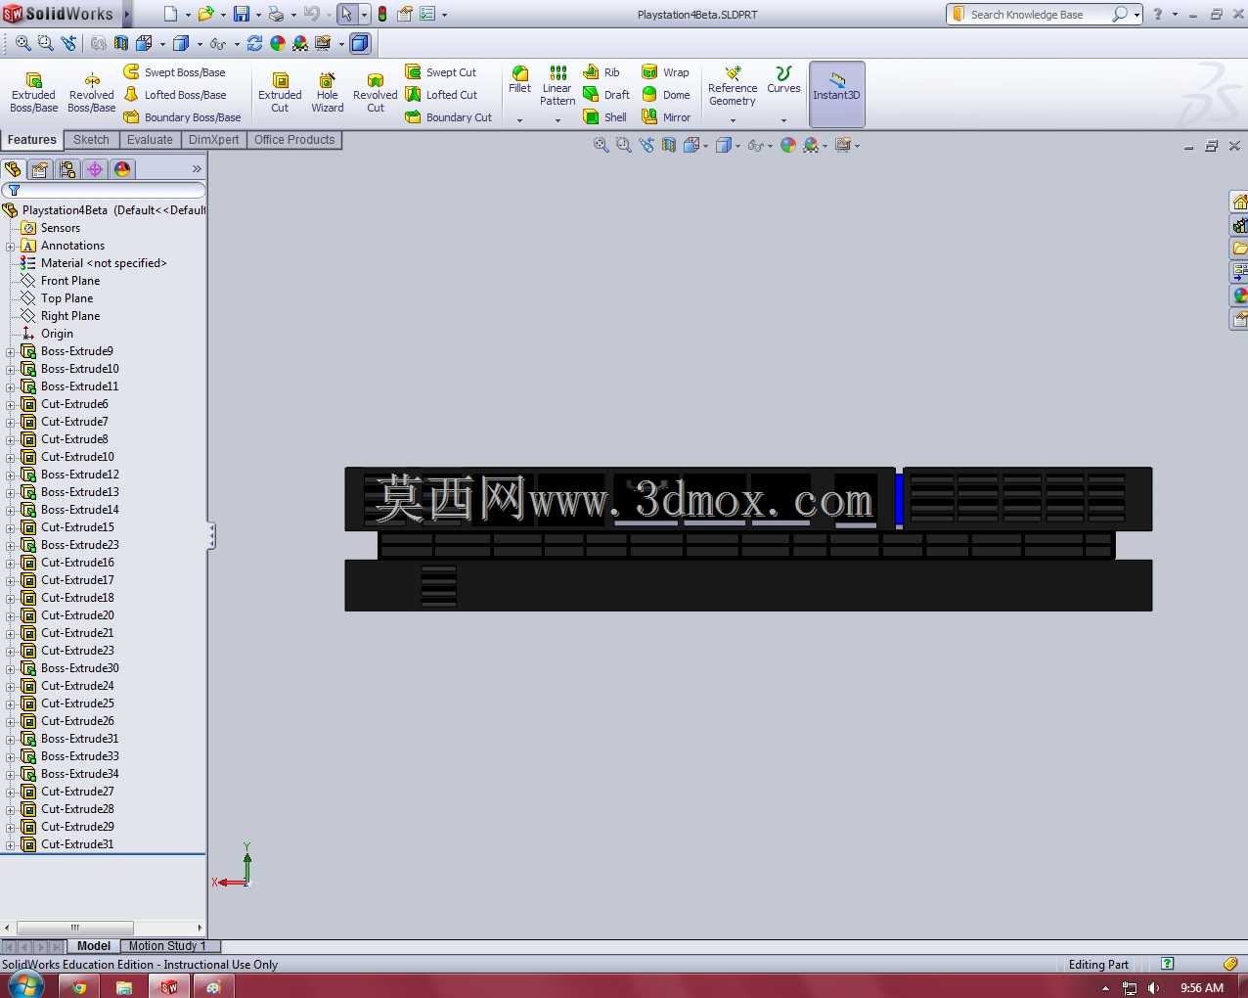Screen dimensions: 1248x998
Task: Click Zoom to Area in viewport heads-up toolbar
Action: point(623,145)
